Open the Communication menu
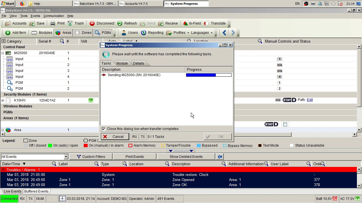 (53, 16)
